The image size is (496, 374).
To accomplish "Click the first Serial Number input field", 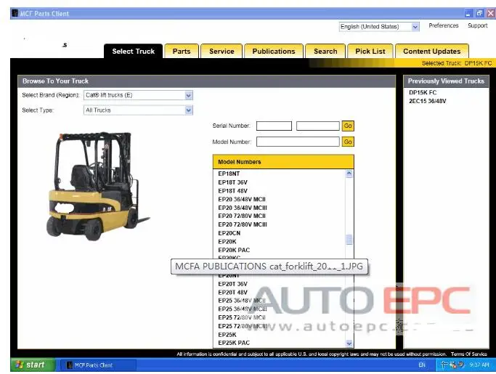I will [274, 126].
